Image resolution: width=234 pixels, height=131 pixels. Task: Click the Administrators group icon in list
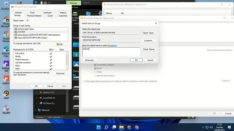(x=15, y=35)
